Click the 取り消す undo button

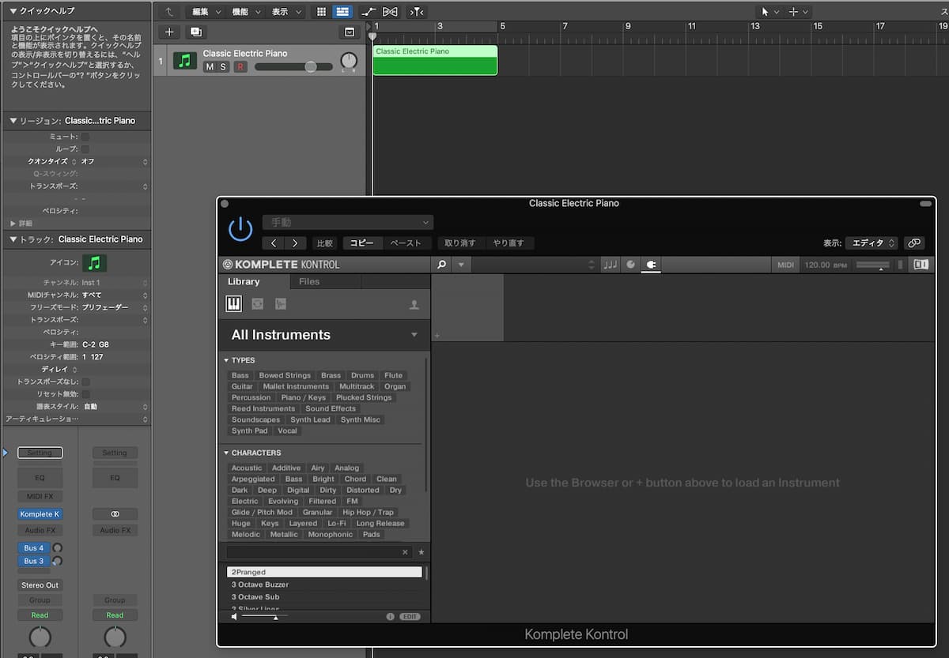(x=460, y=243)
